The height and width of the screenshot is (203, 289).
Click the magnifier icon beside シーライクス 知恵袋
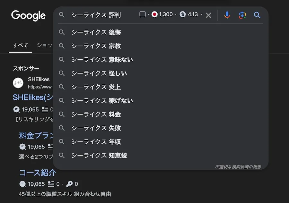62,156
